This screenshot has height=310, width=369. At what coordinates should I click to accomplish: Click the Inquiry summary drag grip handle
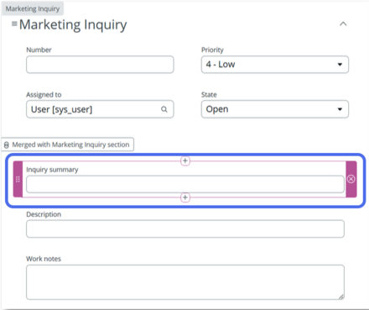coord(18,179)
